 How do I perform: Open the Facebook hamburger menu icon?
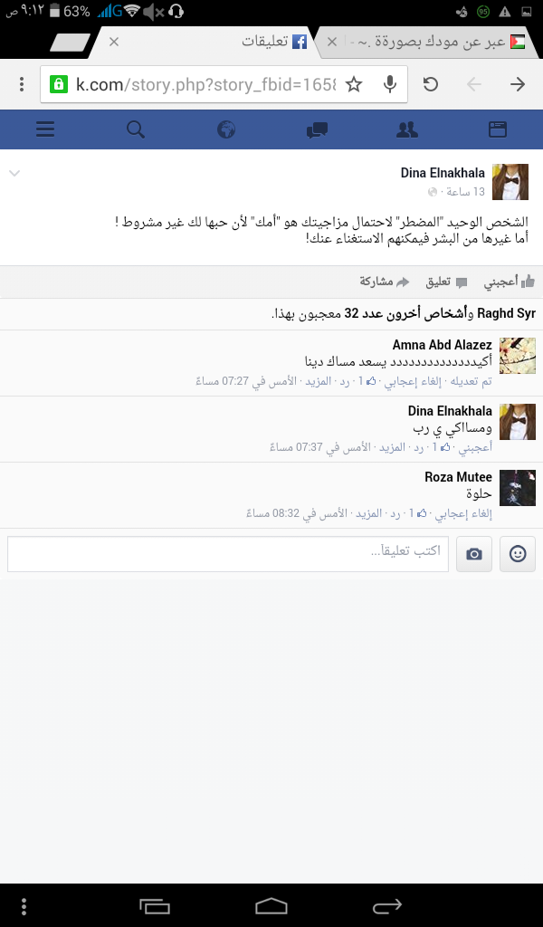pos(45,129)
